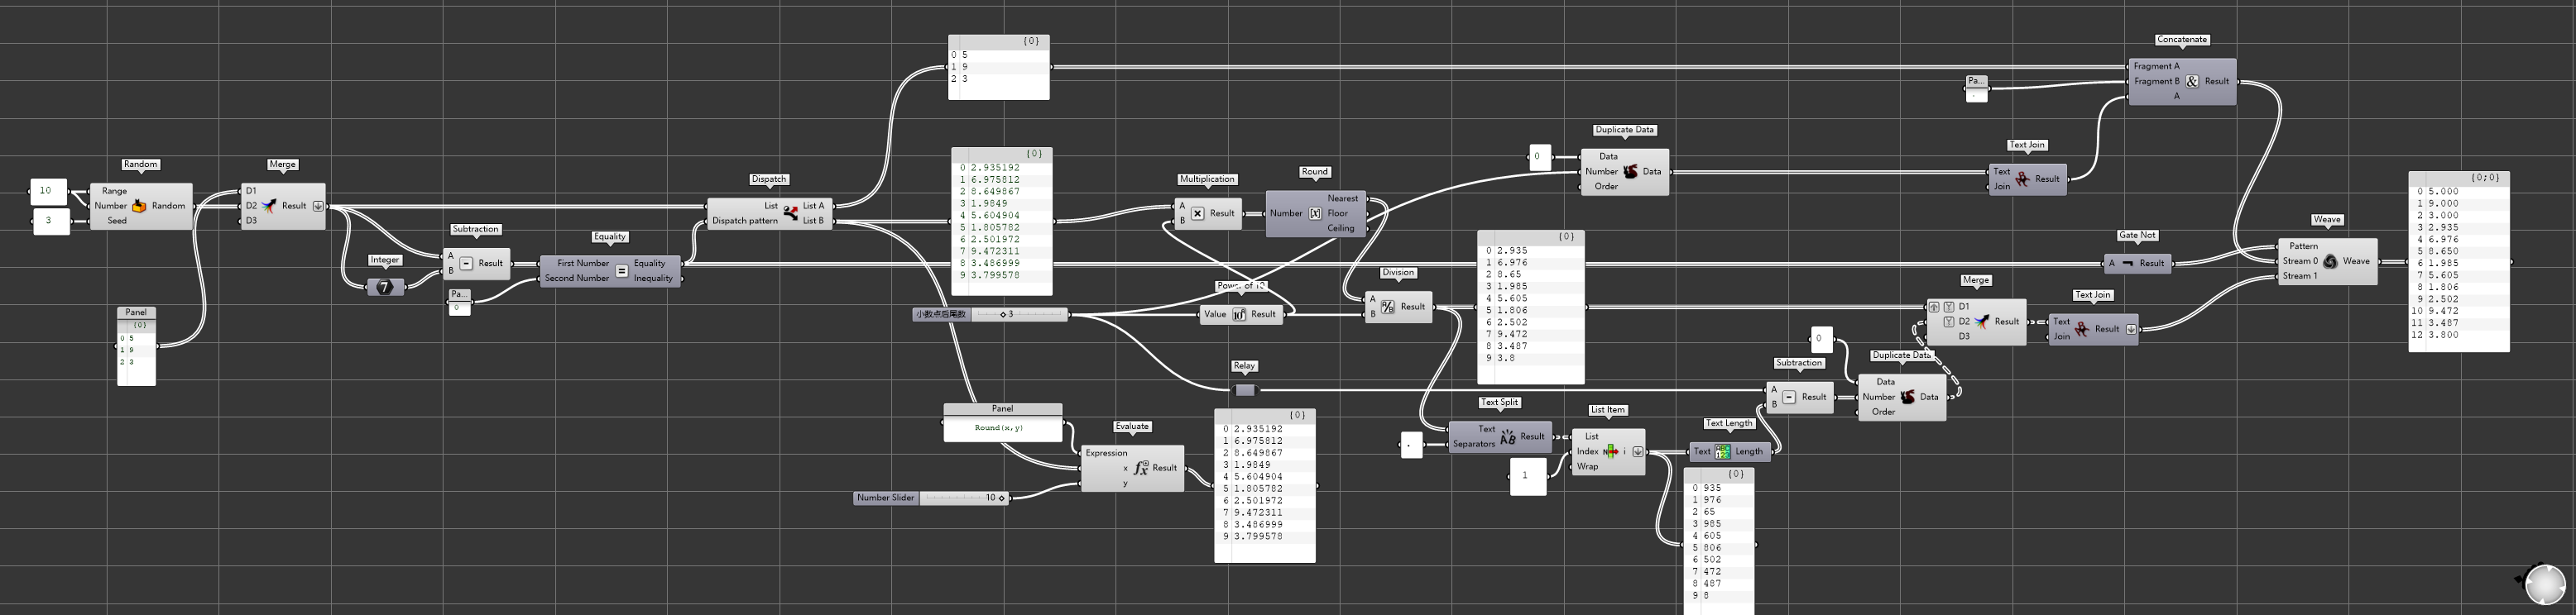Viewport: 2576px width, 615px height.
Task: Click the Floor output of Round
Action: [x=1337, y=212]
